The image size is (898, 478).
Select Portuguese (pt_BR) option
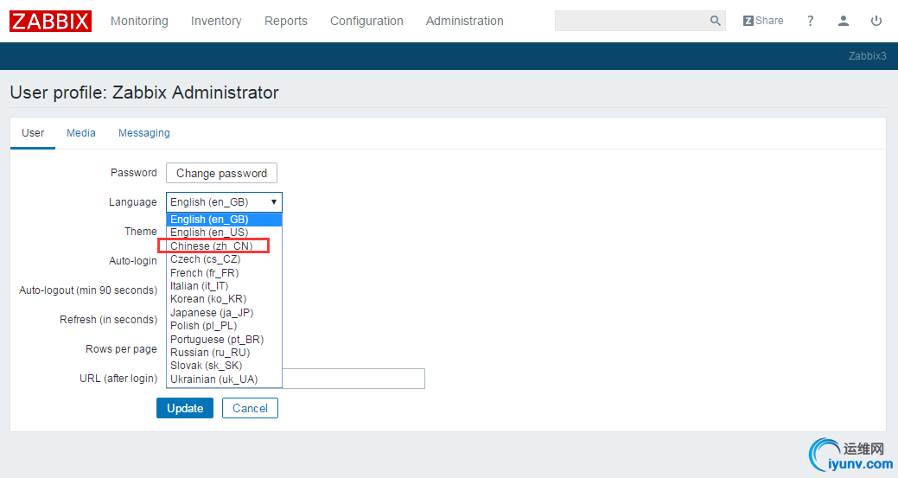224,340
